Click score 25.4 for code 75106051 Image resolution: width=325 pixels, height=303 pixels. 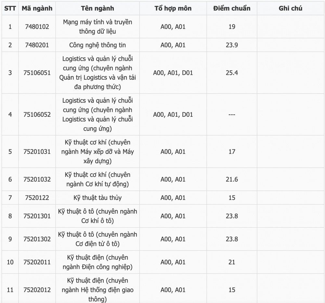pyautogui.click(x=232, y=73)
